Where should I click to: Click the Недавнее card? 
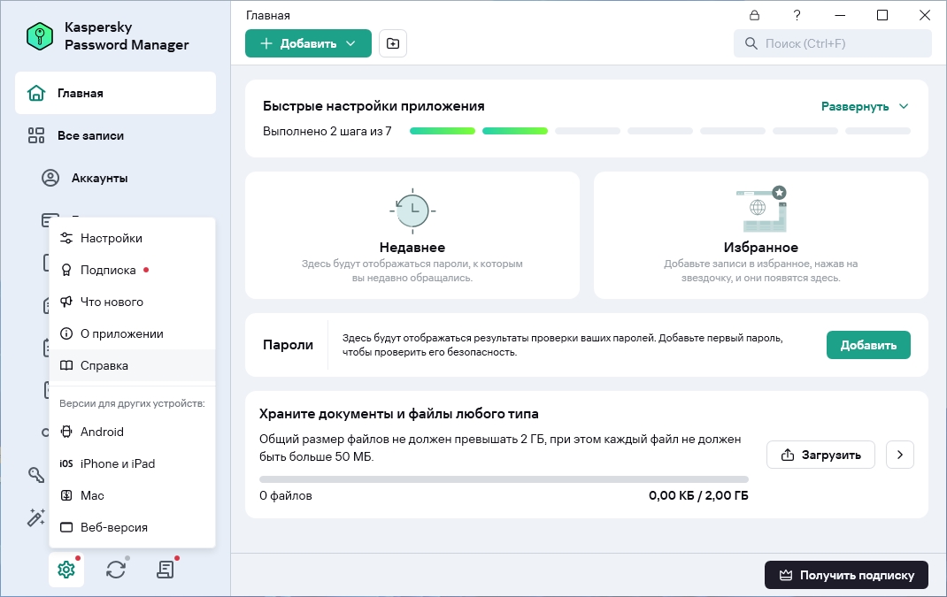412,235
